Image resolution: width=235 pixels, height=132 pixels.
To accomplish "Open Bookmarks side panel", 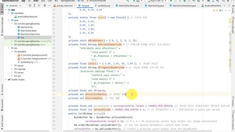I will (x=2, y=105).
